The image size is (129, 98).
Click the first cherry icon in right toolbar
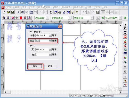click(x=125, y=41)
